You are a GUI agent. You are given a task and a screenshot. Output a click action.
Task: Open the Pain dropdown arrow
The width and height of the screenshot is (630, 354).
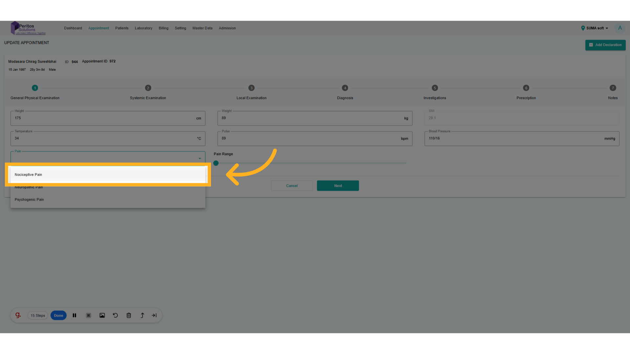(200, 158)
